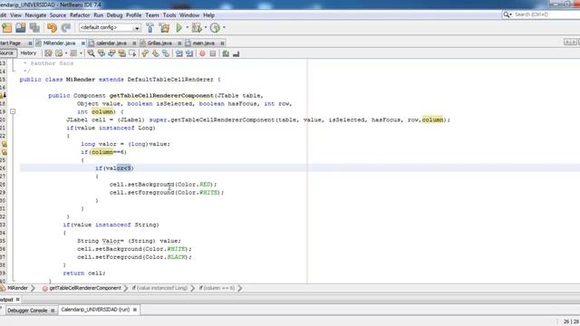Open Debug Project dropdown arrow
The height and width of the screenshot is (326, 580).
coord(206,28)
